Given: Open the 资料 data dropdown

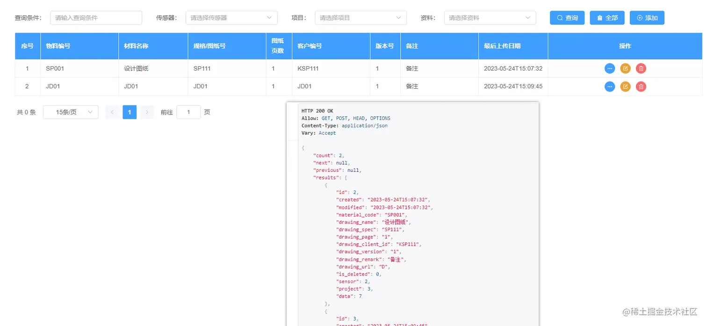Looking at the screenshot, I should click(490, 18).
